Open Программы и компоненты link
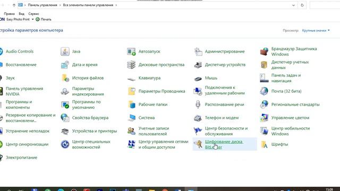Viewport: 340px width, 191px height. (19, 105)
